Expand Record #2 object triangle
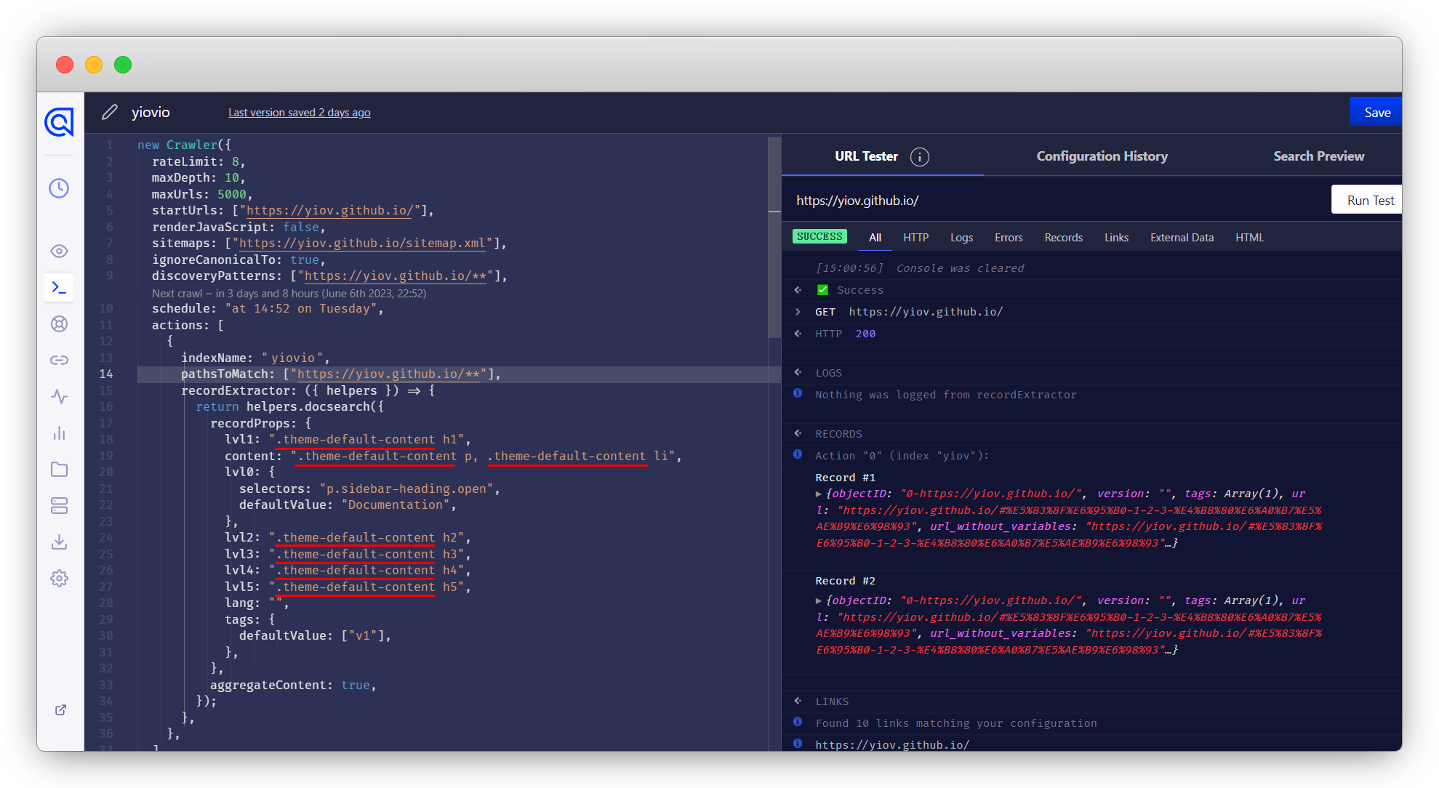This screenshot has width=1439, height=788. click(x=819, y=601)
